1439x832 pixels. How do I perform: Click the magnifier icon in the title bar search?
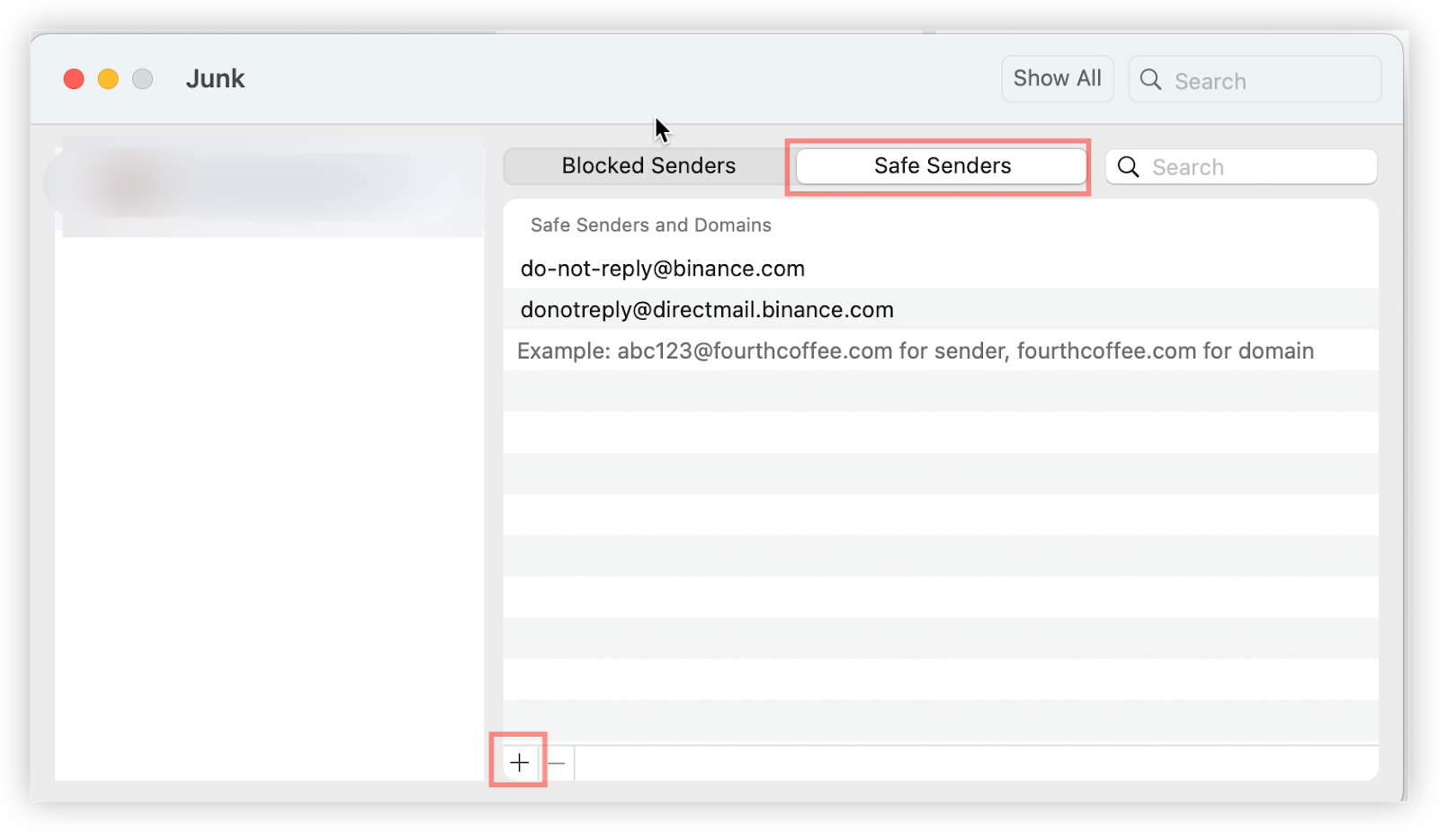click(1150, 80)
